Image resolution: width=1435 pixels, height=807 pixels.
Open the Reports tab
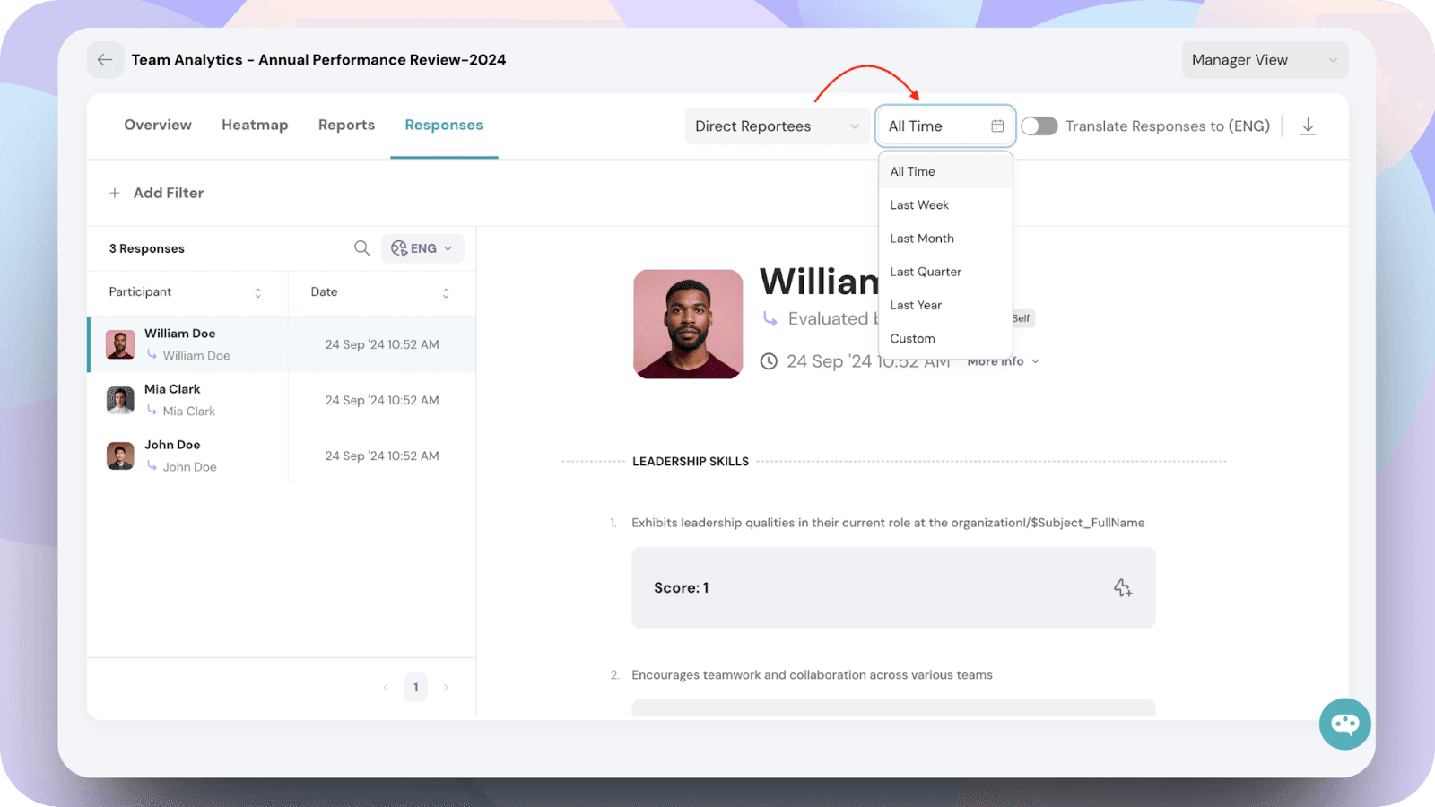tap(346, 126)
